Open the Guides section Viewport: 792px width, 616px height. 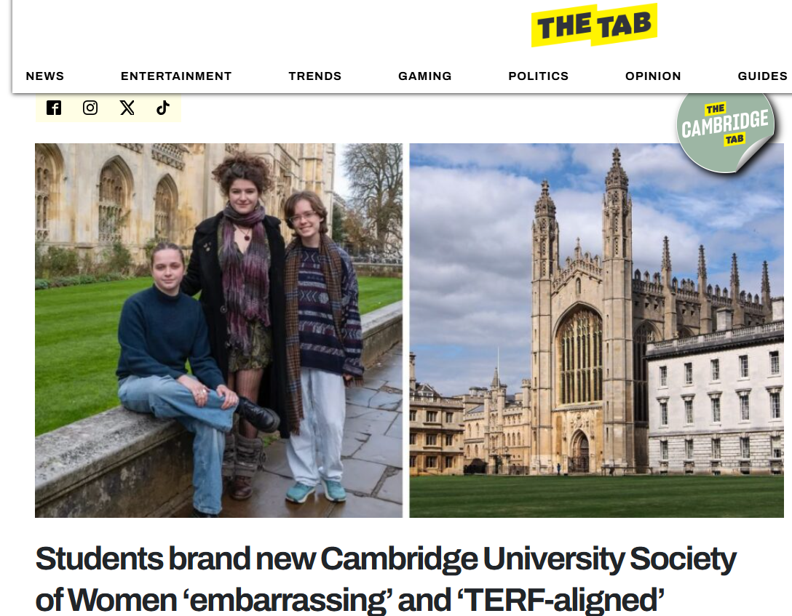coord(762,76)
